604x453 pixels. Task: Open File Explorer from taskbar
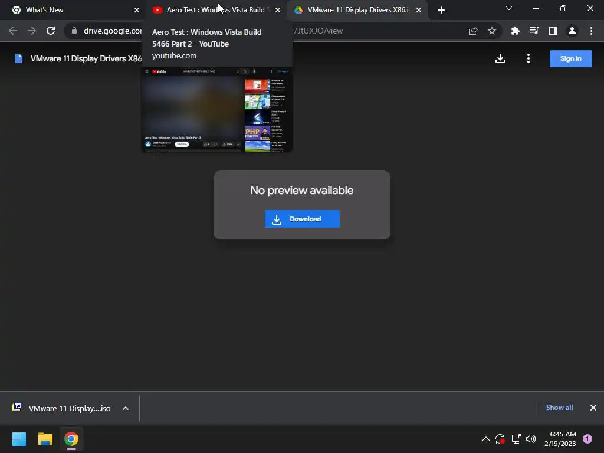[x=45, y=439]
